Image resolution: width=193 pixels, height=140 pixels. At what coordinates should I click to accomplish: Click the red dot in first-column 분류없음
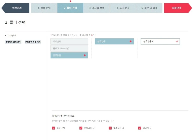(x=85, y=55)
